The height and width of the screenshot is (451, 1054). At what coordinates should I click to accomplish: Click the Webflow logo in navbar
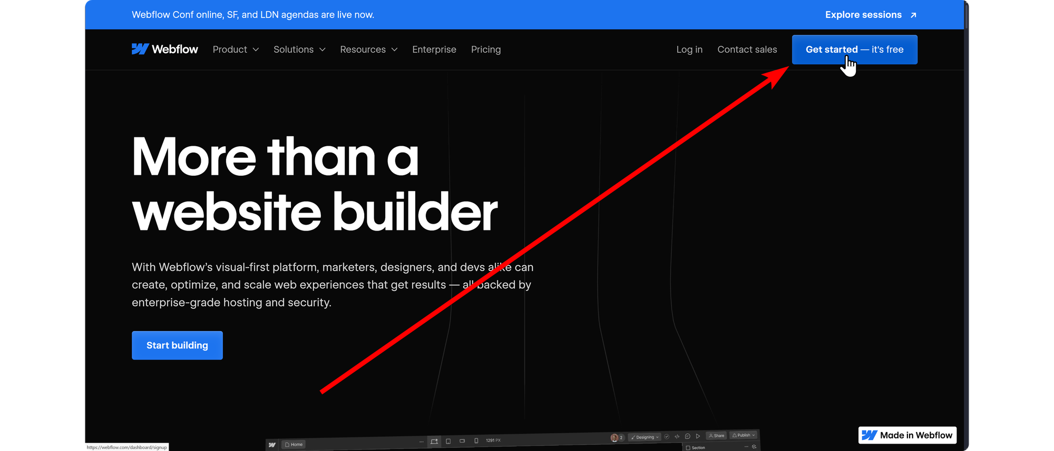point(164,49)
